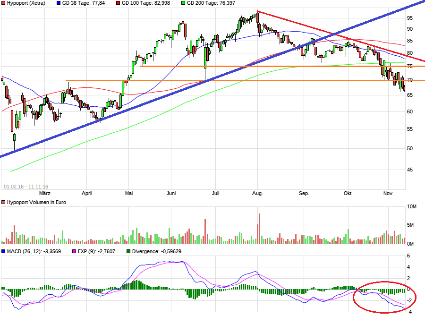Click the price axis value 45
The height and width of the screenshot is (316, 425).
tap(410, 170)
